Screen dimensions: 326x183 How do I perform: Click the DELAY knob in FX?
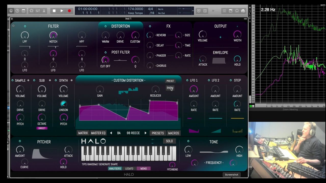150,45
